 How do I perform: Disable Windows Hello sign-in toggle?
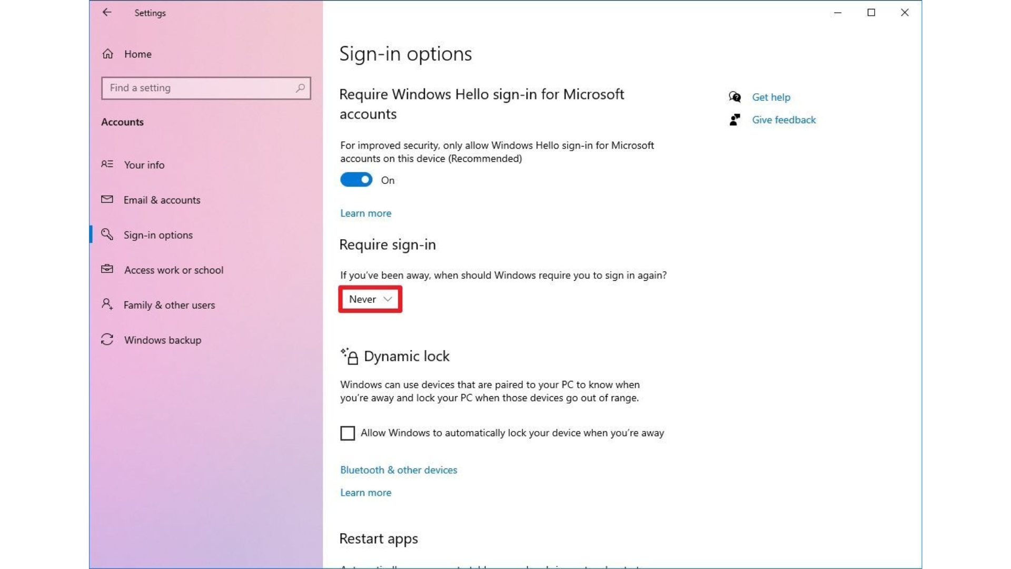click(x=355, y=179)
